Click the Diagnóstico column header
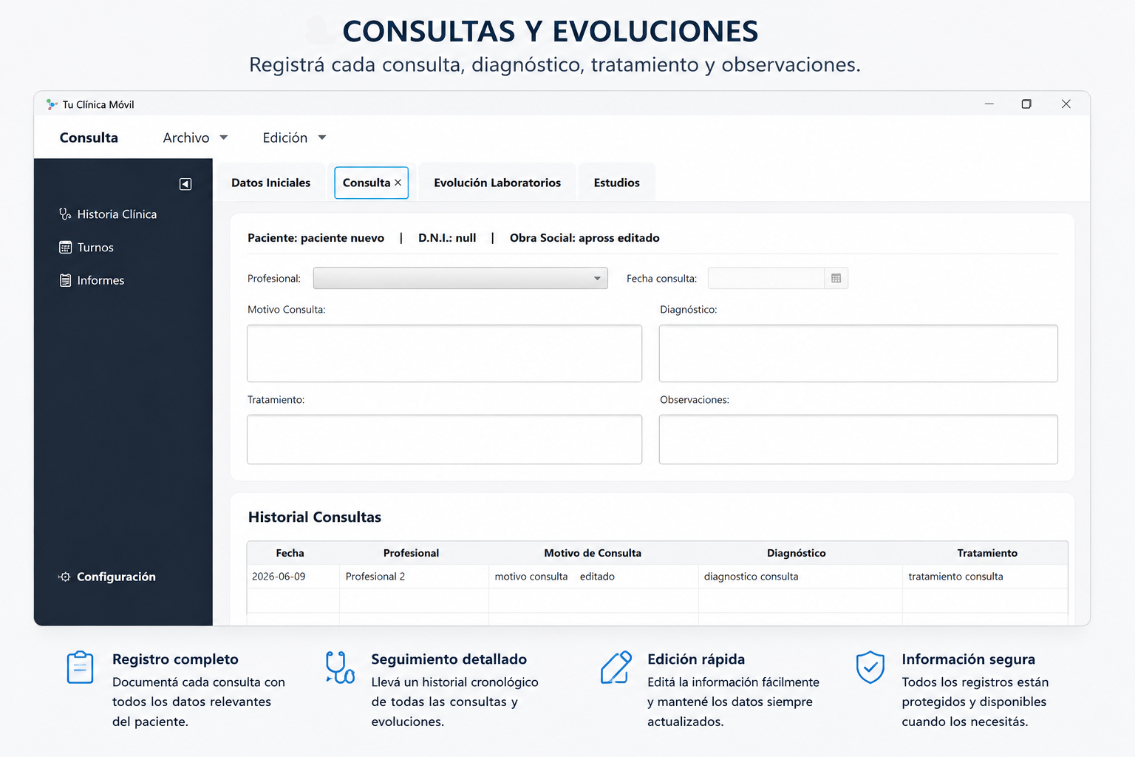The height and width of the screenshot is (757, 1135). click(796, 553)
